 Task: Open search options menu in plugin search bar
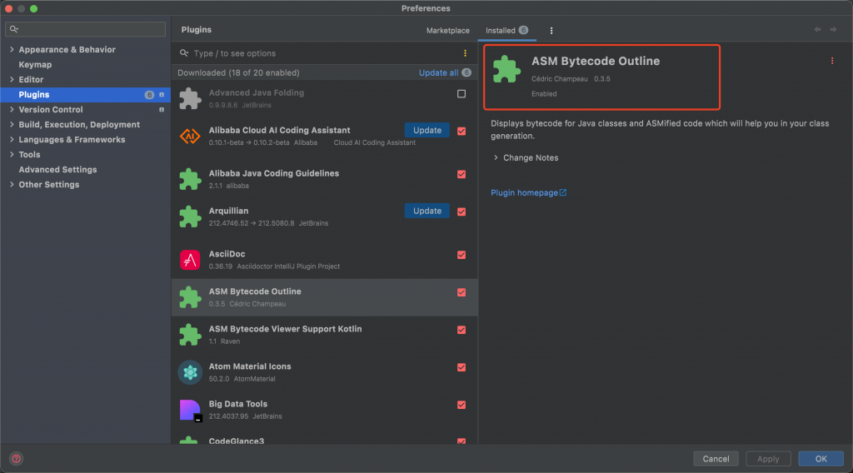point(465,53)
